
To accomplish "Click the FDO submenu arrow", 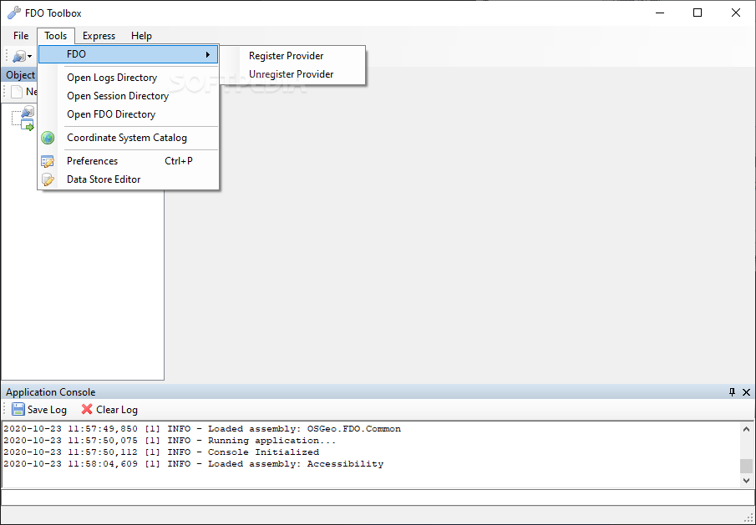I will (x=208, y=54).
